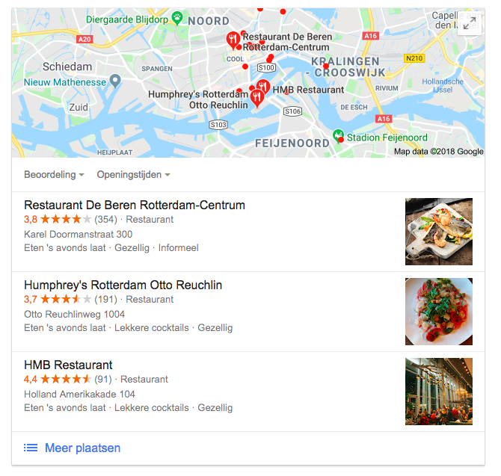Open Humphrey's Rotterdam Otto Reuchlin listing
501x476 pixels.
pyautogui.click(x=123, y=285)
